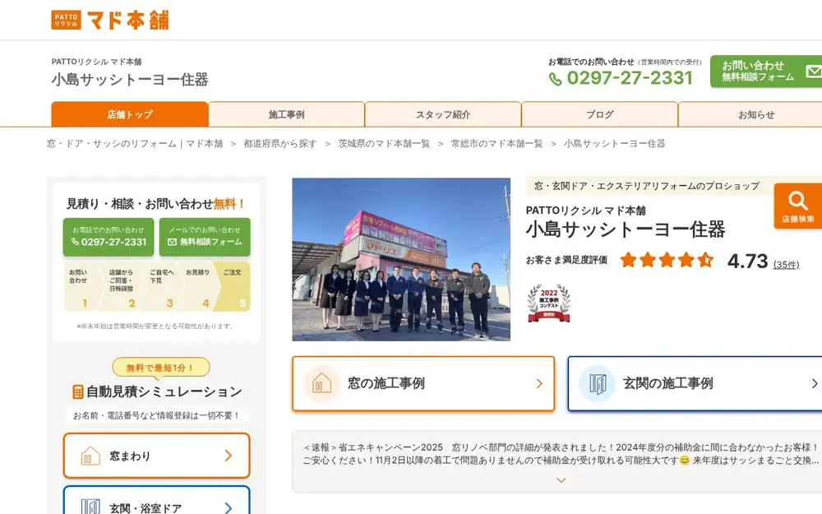The image size is (822, 514).
Task: Open the ブログ tab
Action: point(600,114)
